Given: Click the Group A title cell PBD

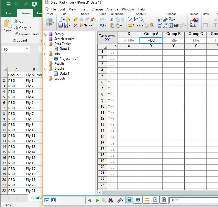Looking at the screenshot, I should click(x=151, y=40).
